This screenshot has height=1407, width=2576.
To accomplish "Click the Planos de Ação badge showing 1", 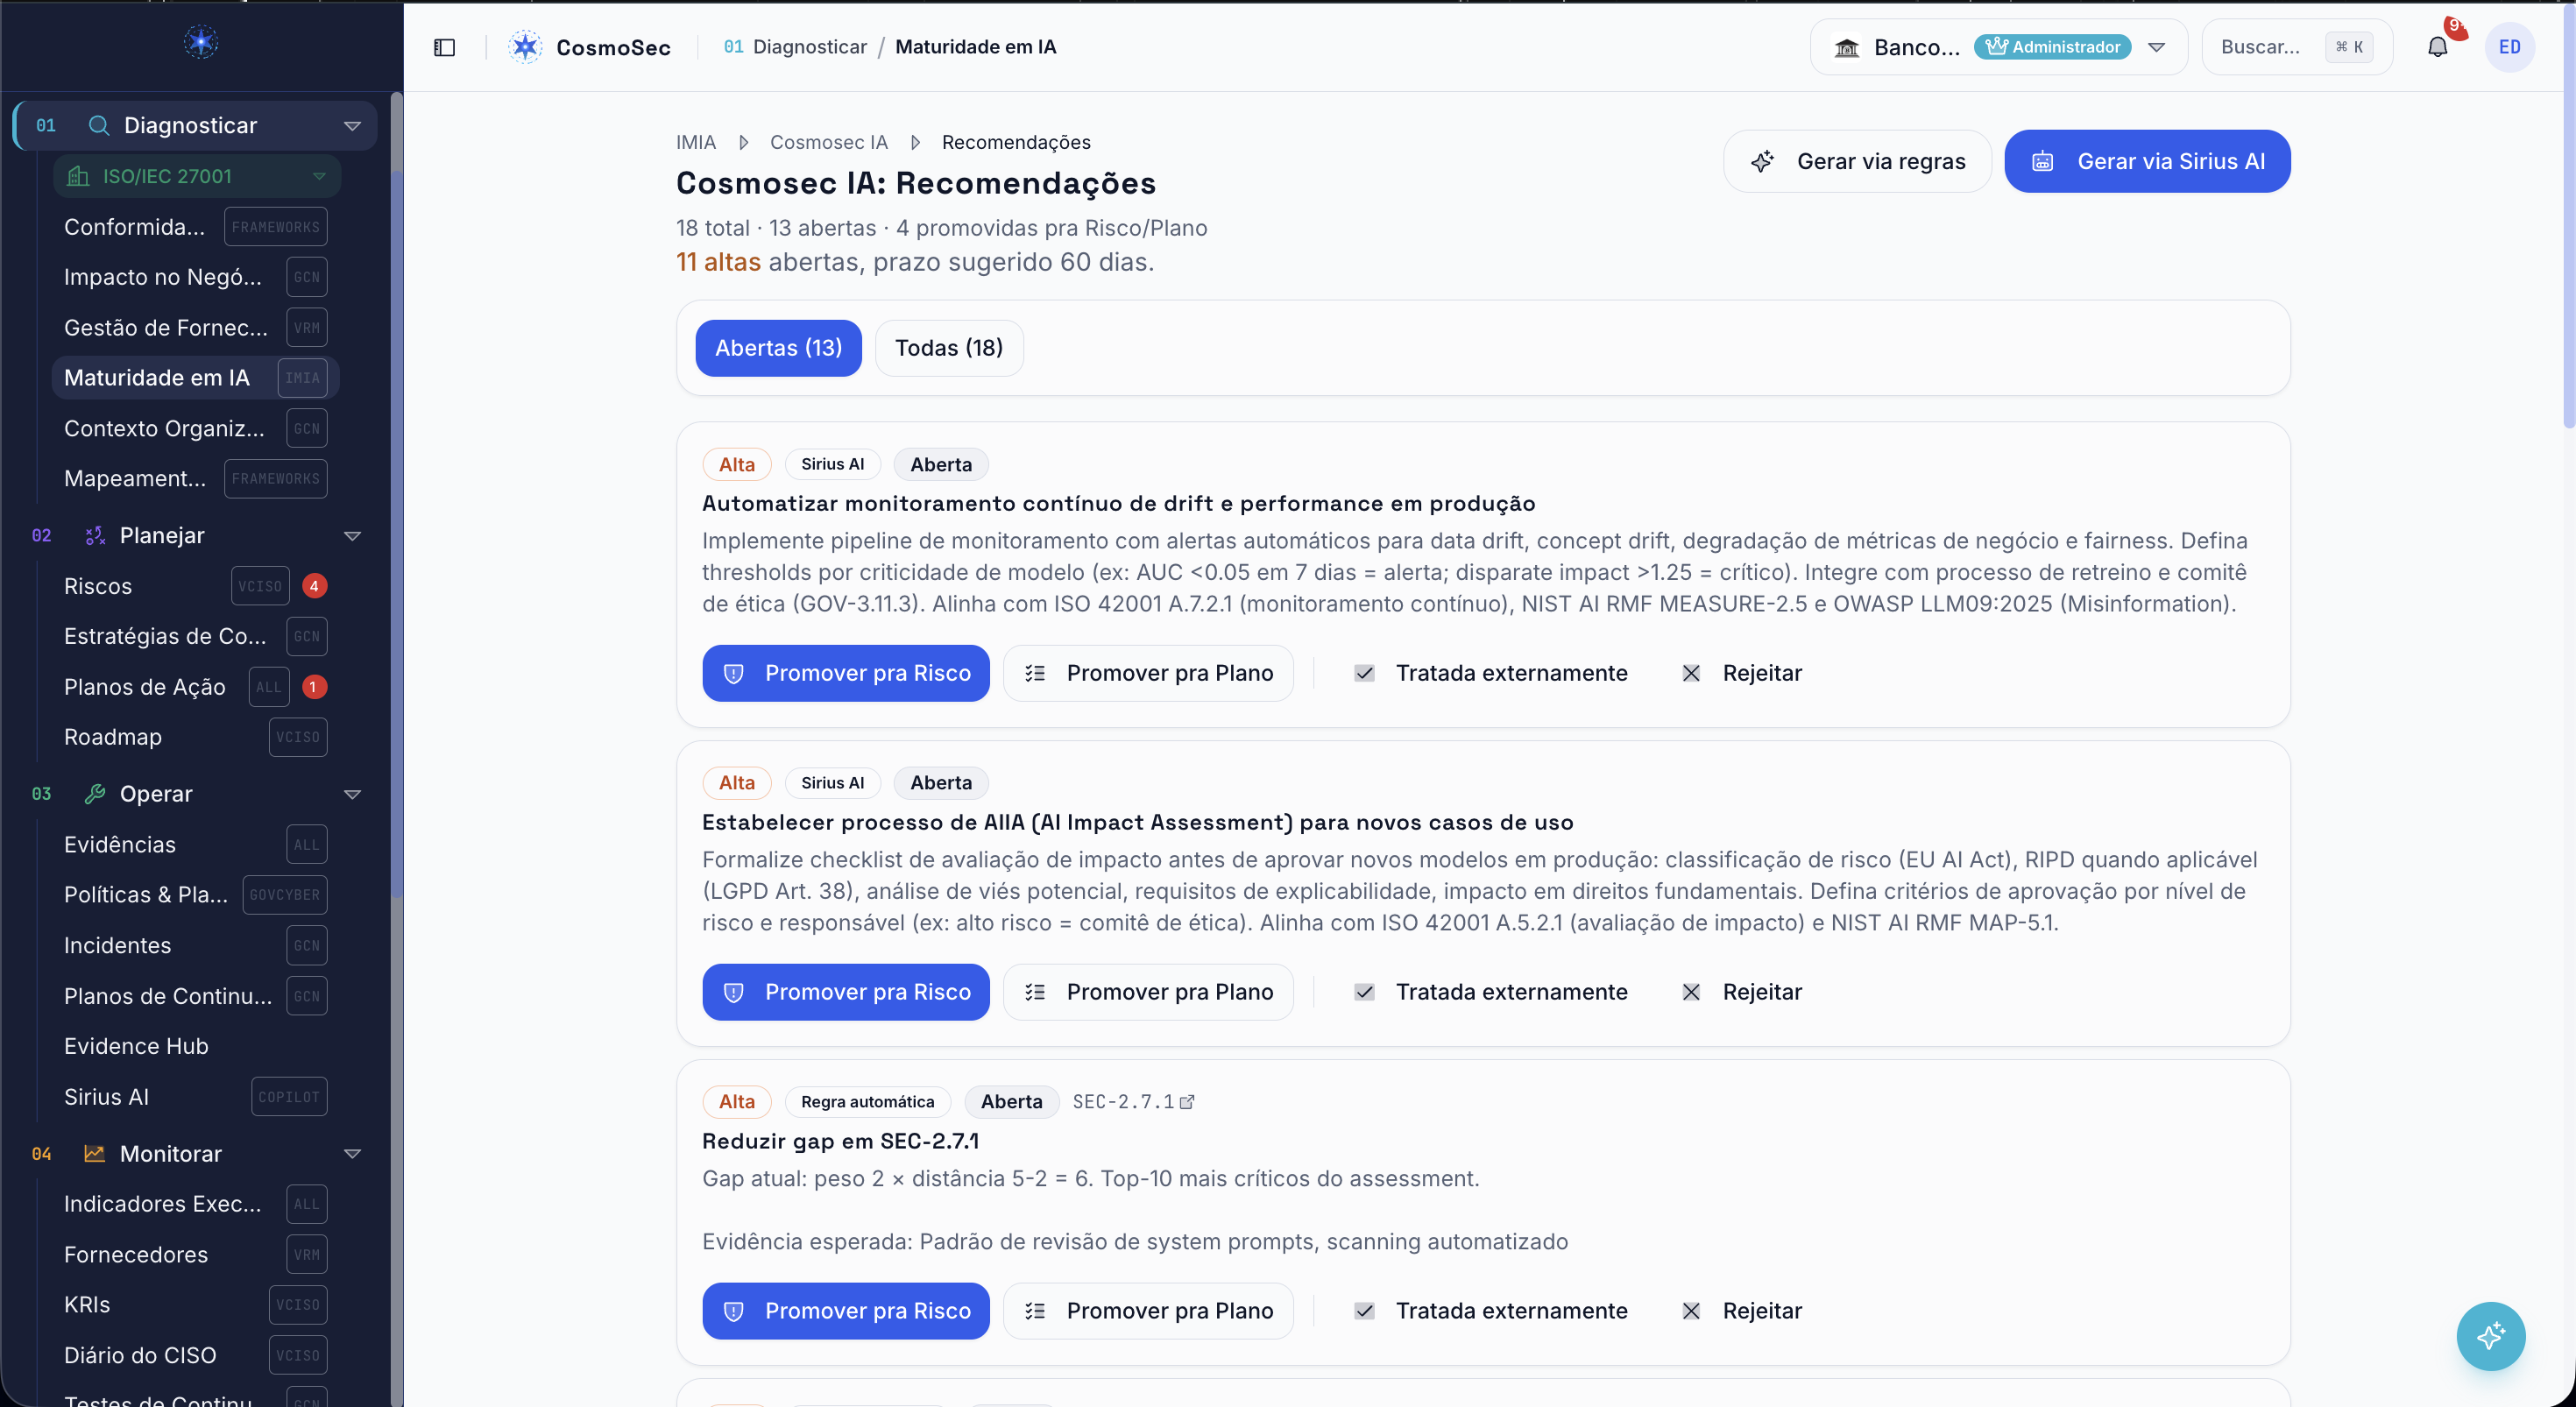I will [x=314, y=687].
